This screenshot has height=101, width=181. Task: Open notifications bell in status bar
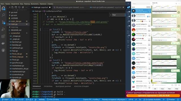[x=178, y=100]
